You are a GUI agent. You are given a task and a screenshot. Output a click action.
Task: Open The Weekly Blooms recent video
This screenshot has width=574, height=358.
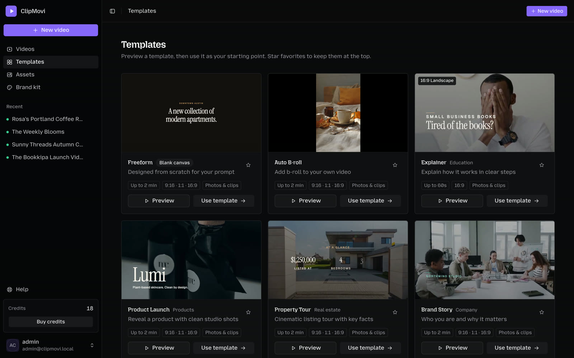pyautogui.click(x=51, y=132)
